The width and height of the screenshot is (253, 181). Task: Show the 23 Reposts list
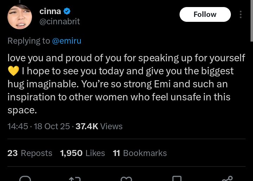point(30,153)
